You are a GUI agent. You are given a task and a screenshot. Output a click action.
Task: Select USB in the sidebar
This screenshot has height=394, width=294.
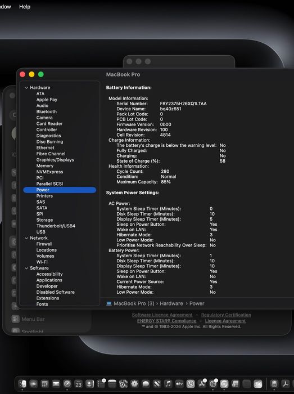pyautogui.click(x=41, y=232)
